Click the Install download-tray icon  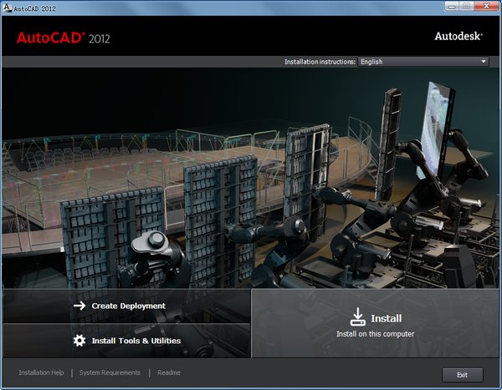[x=357, y=317]
